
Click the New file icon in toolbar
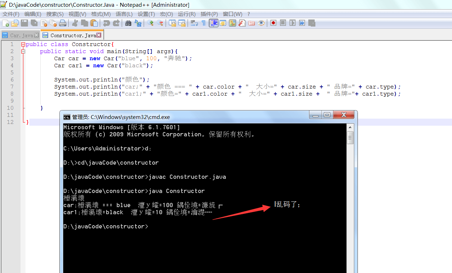pos(6,23)
